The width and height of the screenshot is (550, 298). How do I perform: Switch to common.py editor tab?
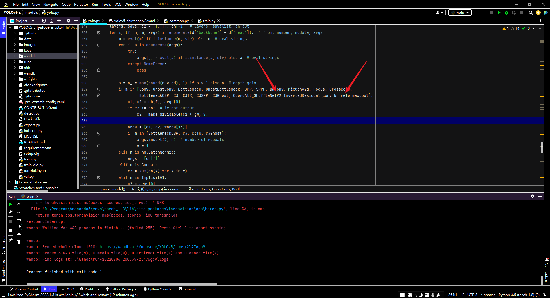(x=179, y=21)
